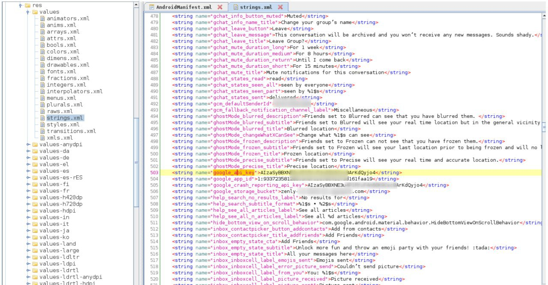Expand the values-anydpi folder
Image resolution: width=548 pixels, height=285 pixels.
point(28,144)
